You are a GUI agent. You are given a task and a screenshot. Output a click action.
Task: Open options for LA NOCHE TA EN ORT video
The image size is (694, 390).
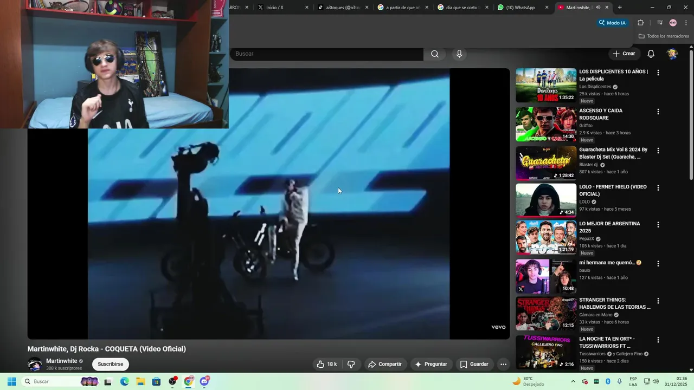pyautogui.click(x=658, y=340)
